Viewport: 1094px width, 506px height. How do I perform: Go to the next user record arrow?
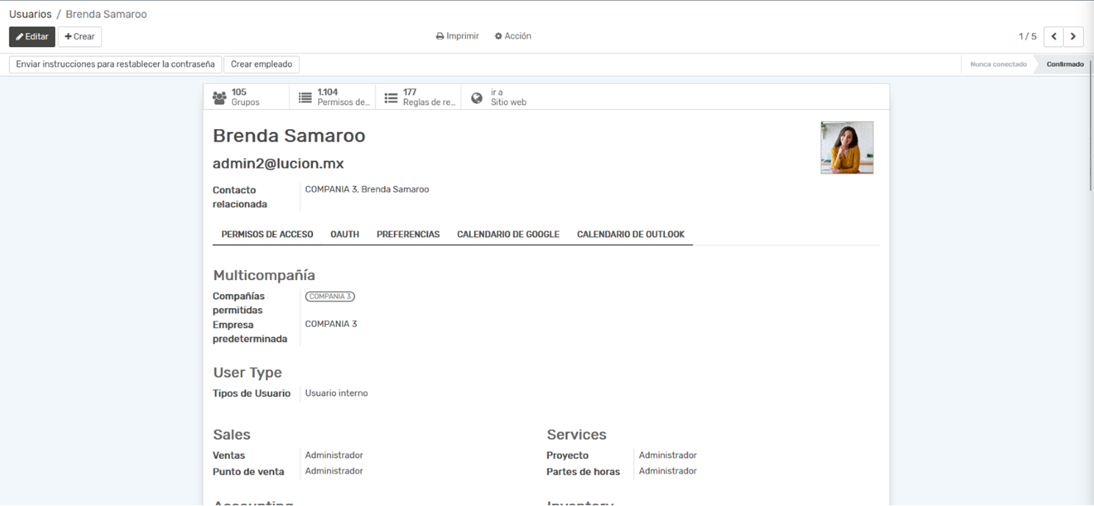[x=1073, y=37]
